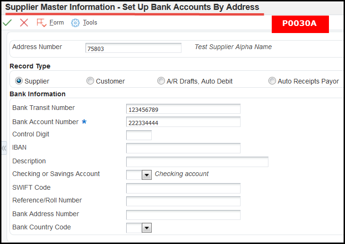This screenshot has height=244, width=345.
Task: Click the green OK checkmark icon
Action: pyautogui.click(x=7, y=23)
